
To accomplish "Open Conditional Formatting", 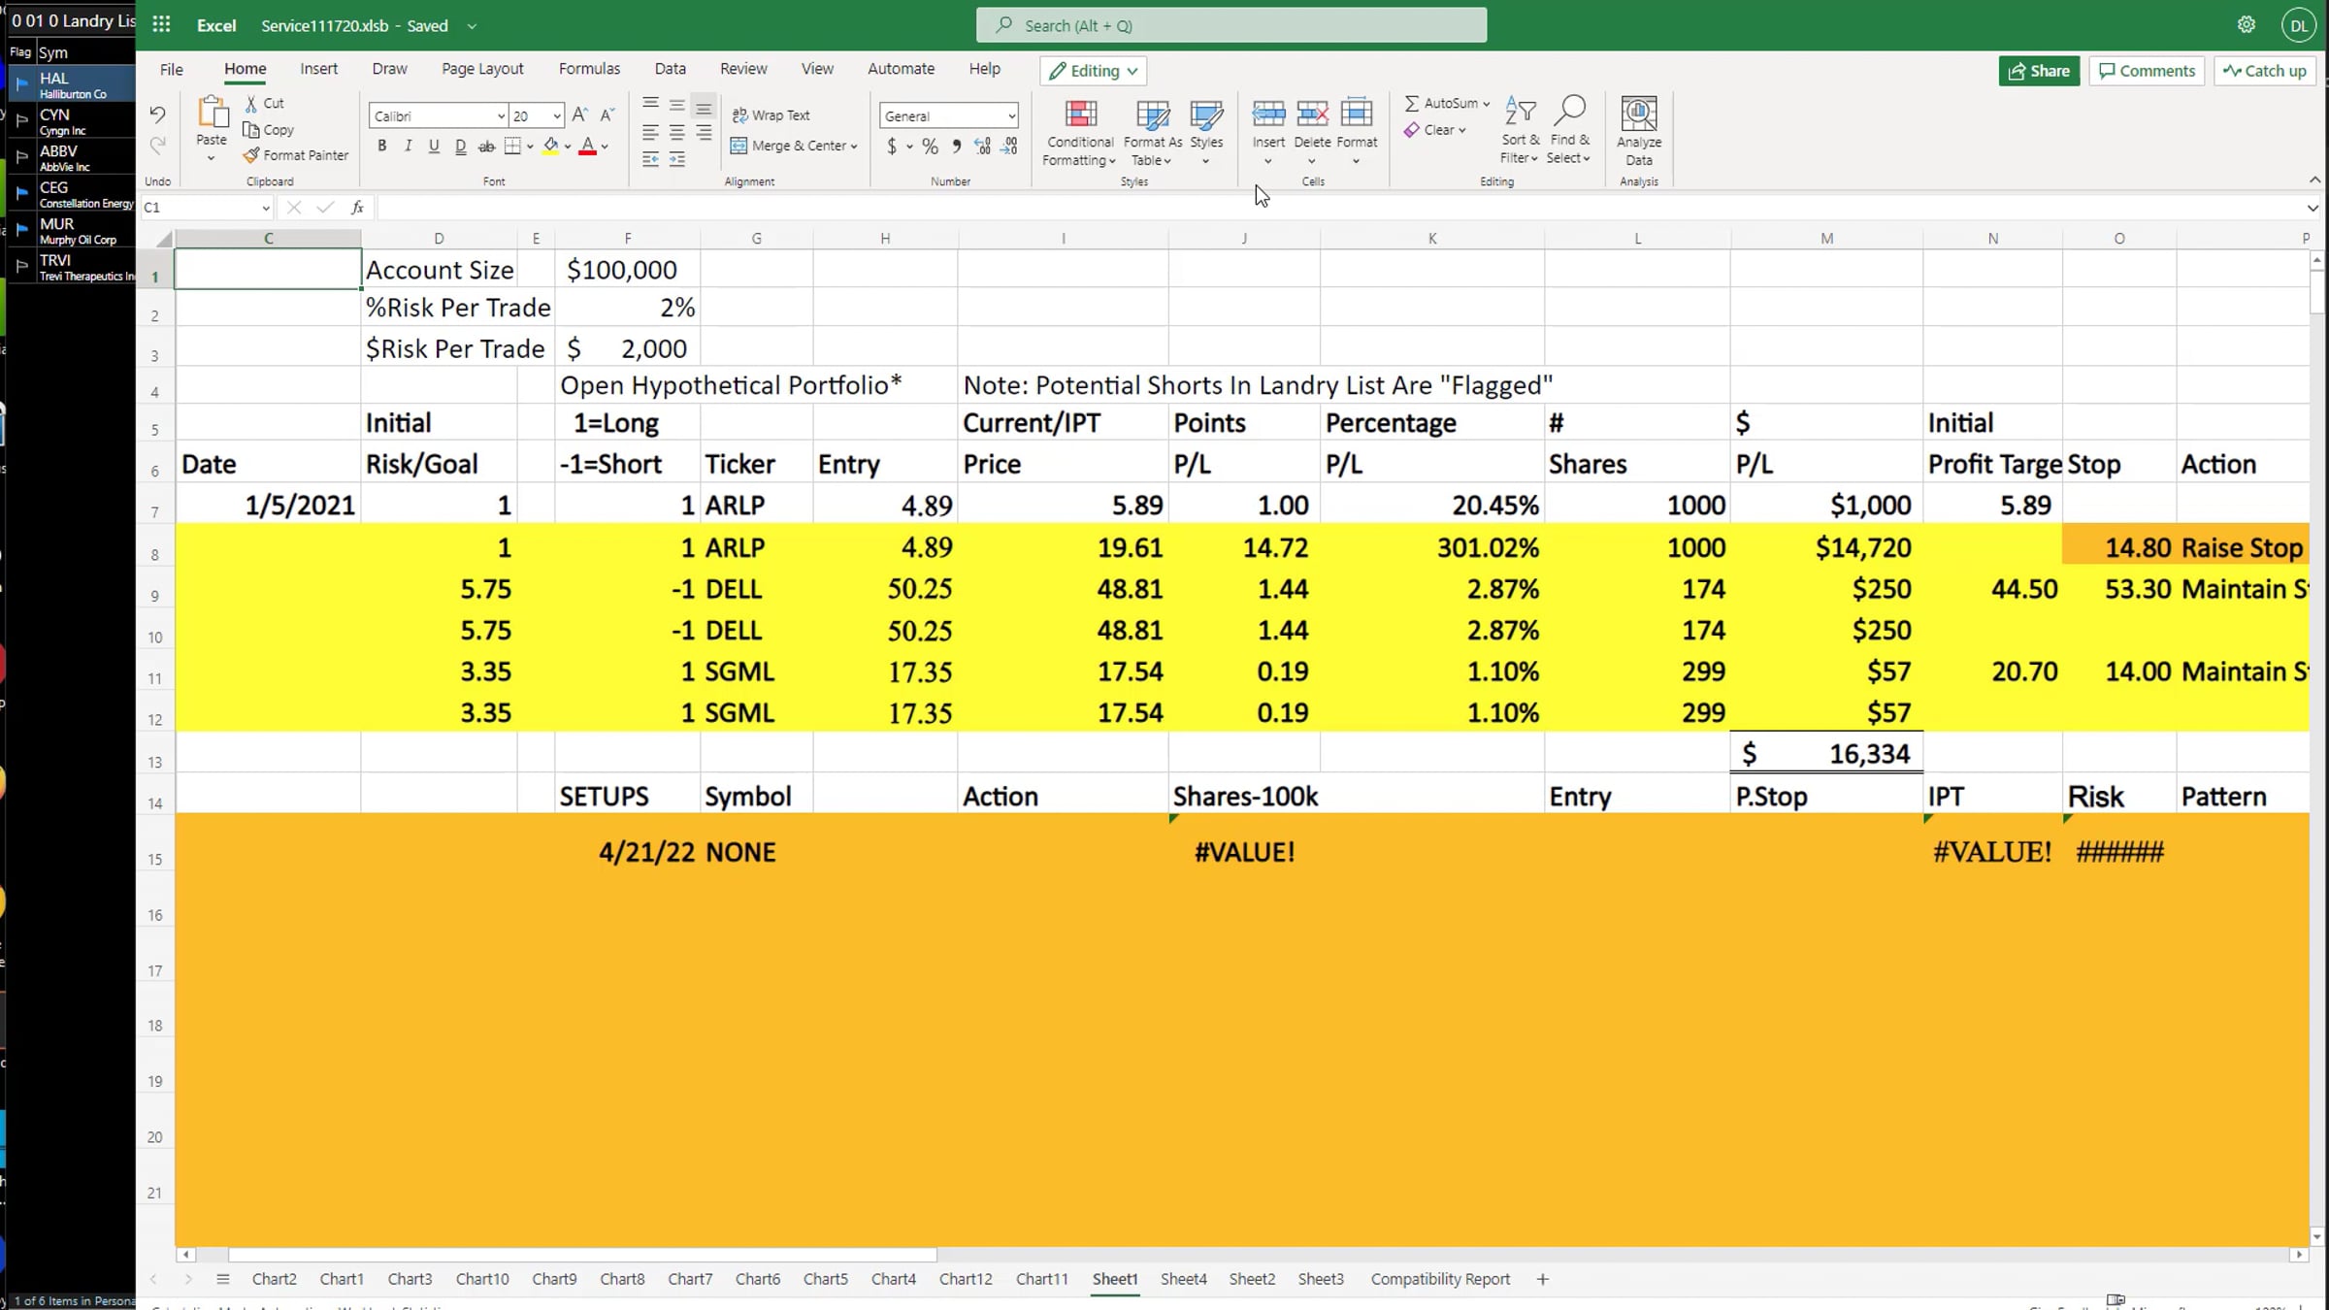I will pyautogui.click(x=1080, y=132).
